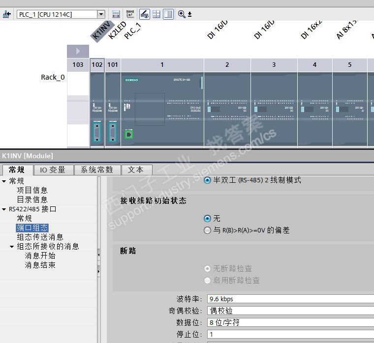This screenshot has width=374, height=343.
Task: Select 项目信息 in the tree
Action: point(32,190)
